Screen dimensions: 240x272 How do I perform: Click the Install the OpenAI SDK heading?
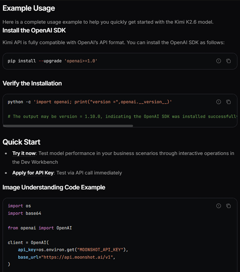click(x=34, y=30)
